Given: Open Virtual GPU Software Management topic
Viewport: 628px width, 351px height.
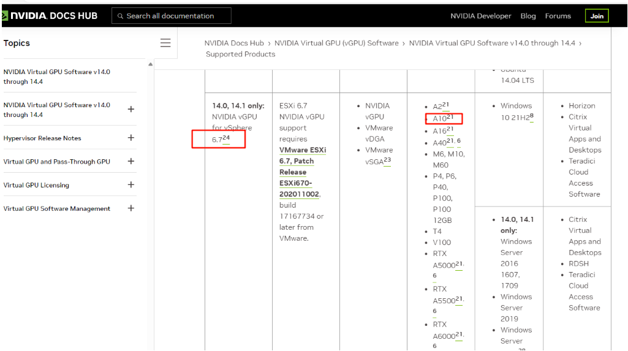Looking at the screenshot, I should [56, 208].
